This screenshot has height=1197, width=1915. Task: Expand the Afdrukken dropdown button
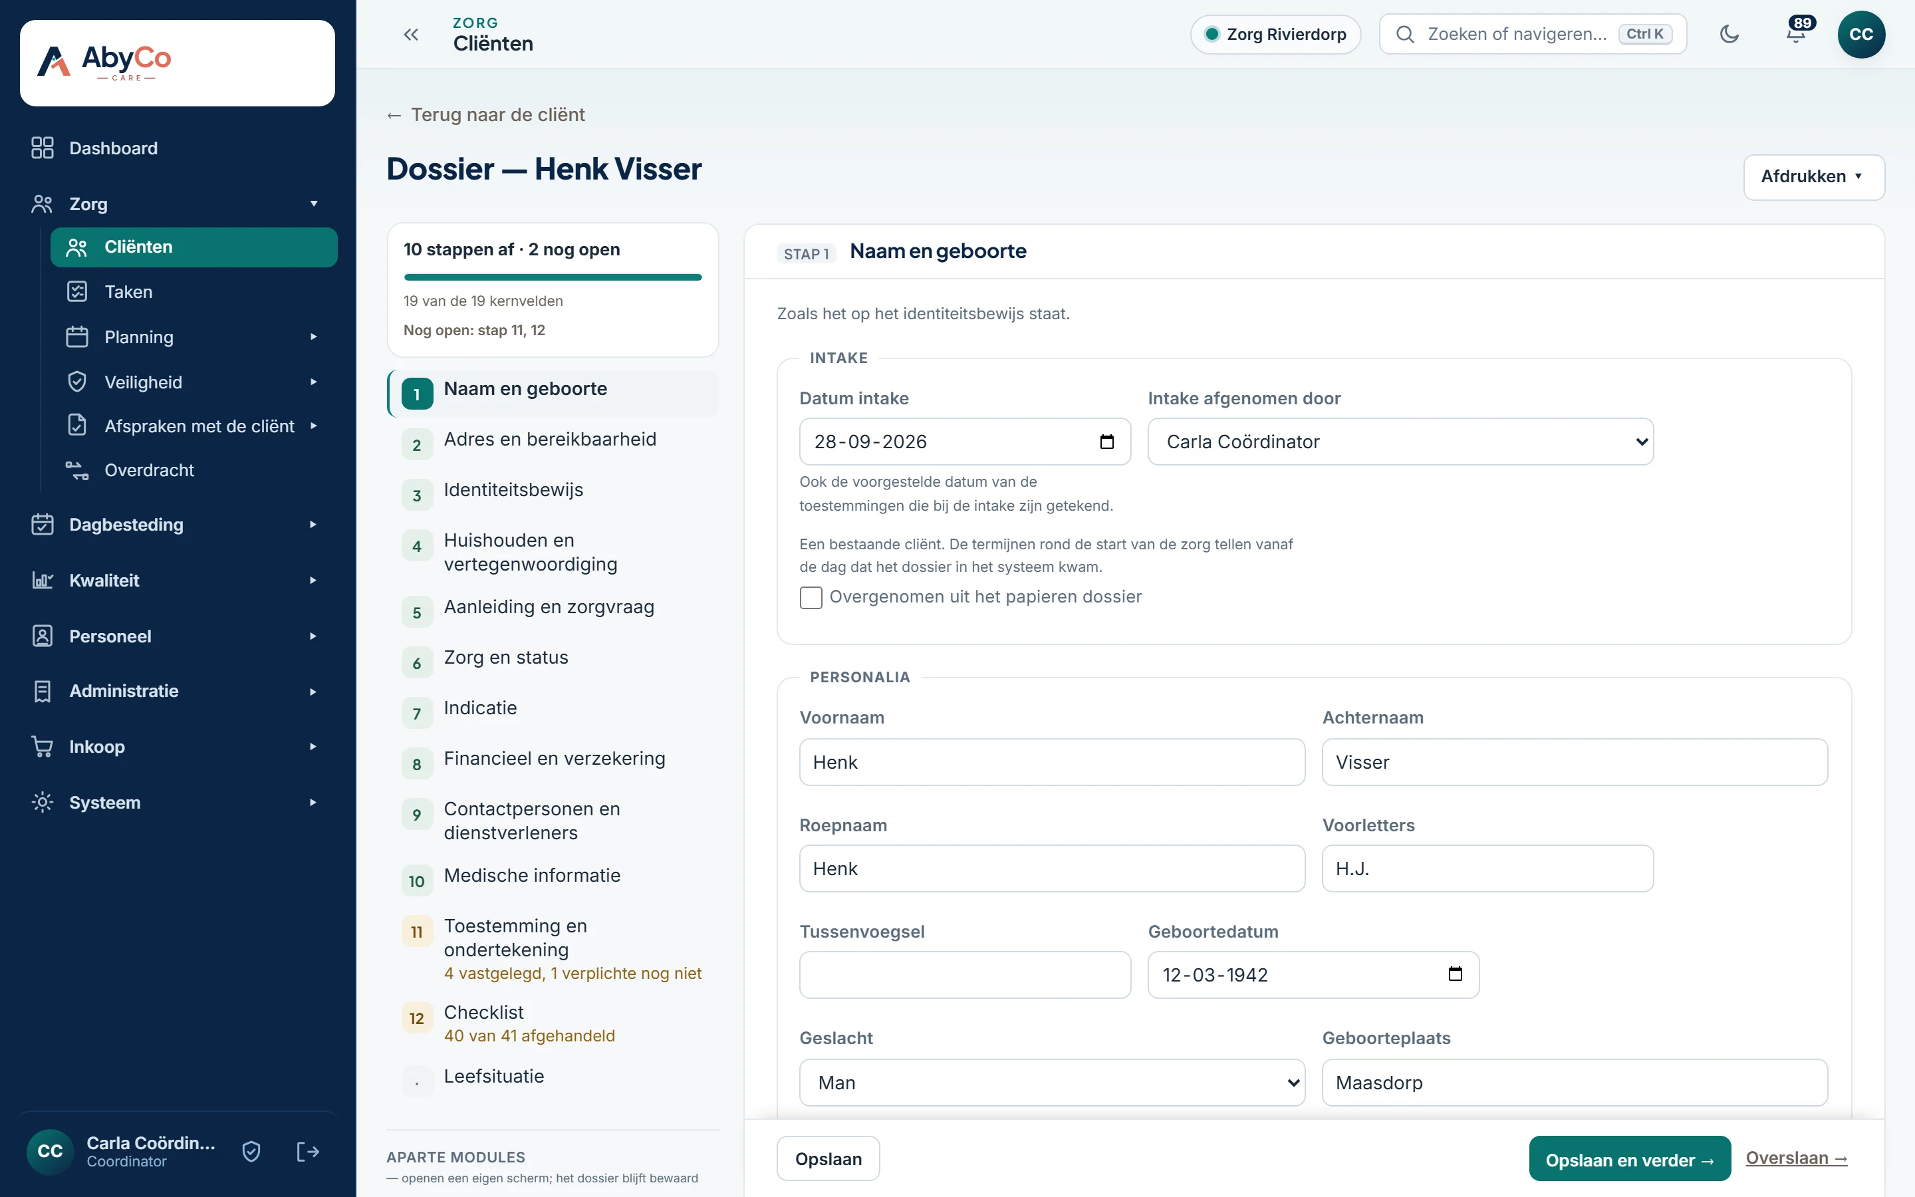coord(1814,176)
